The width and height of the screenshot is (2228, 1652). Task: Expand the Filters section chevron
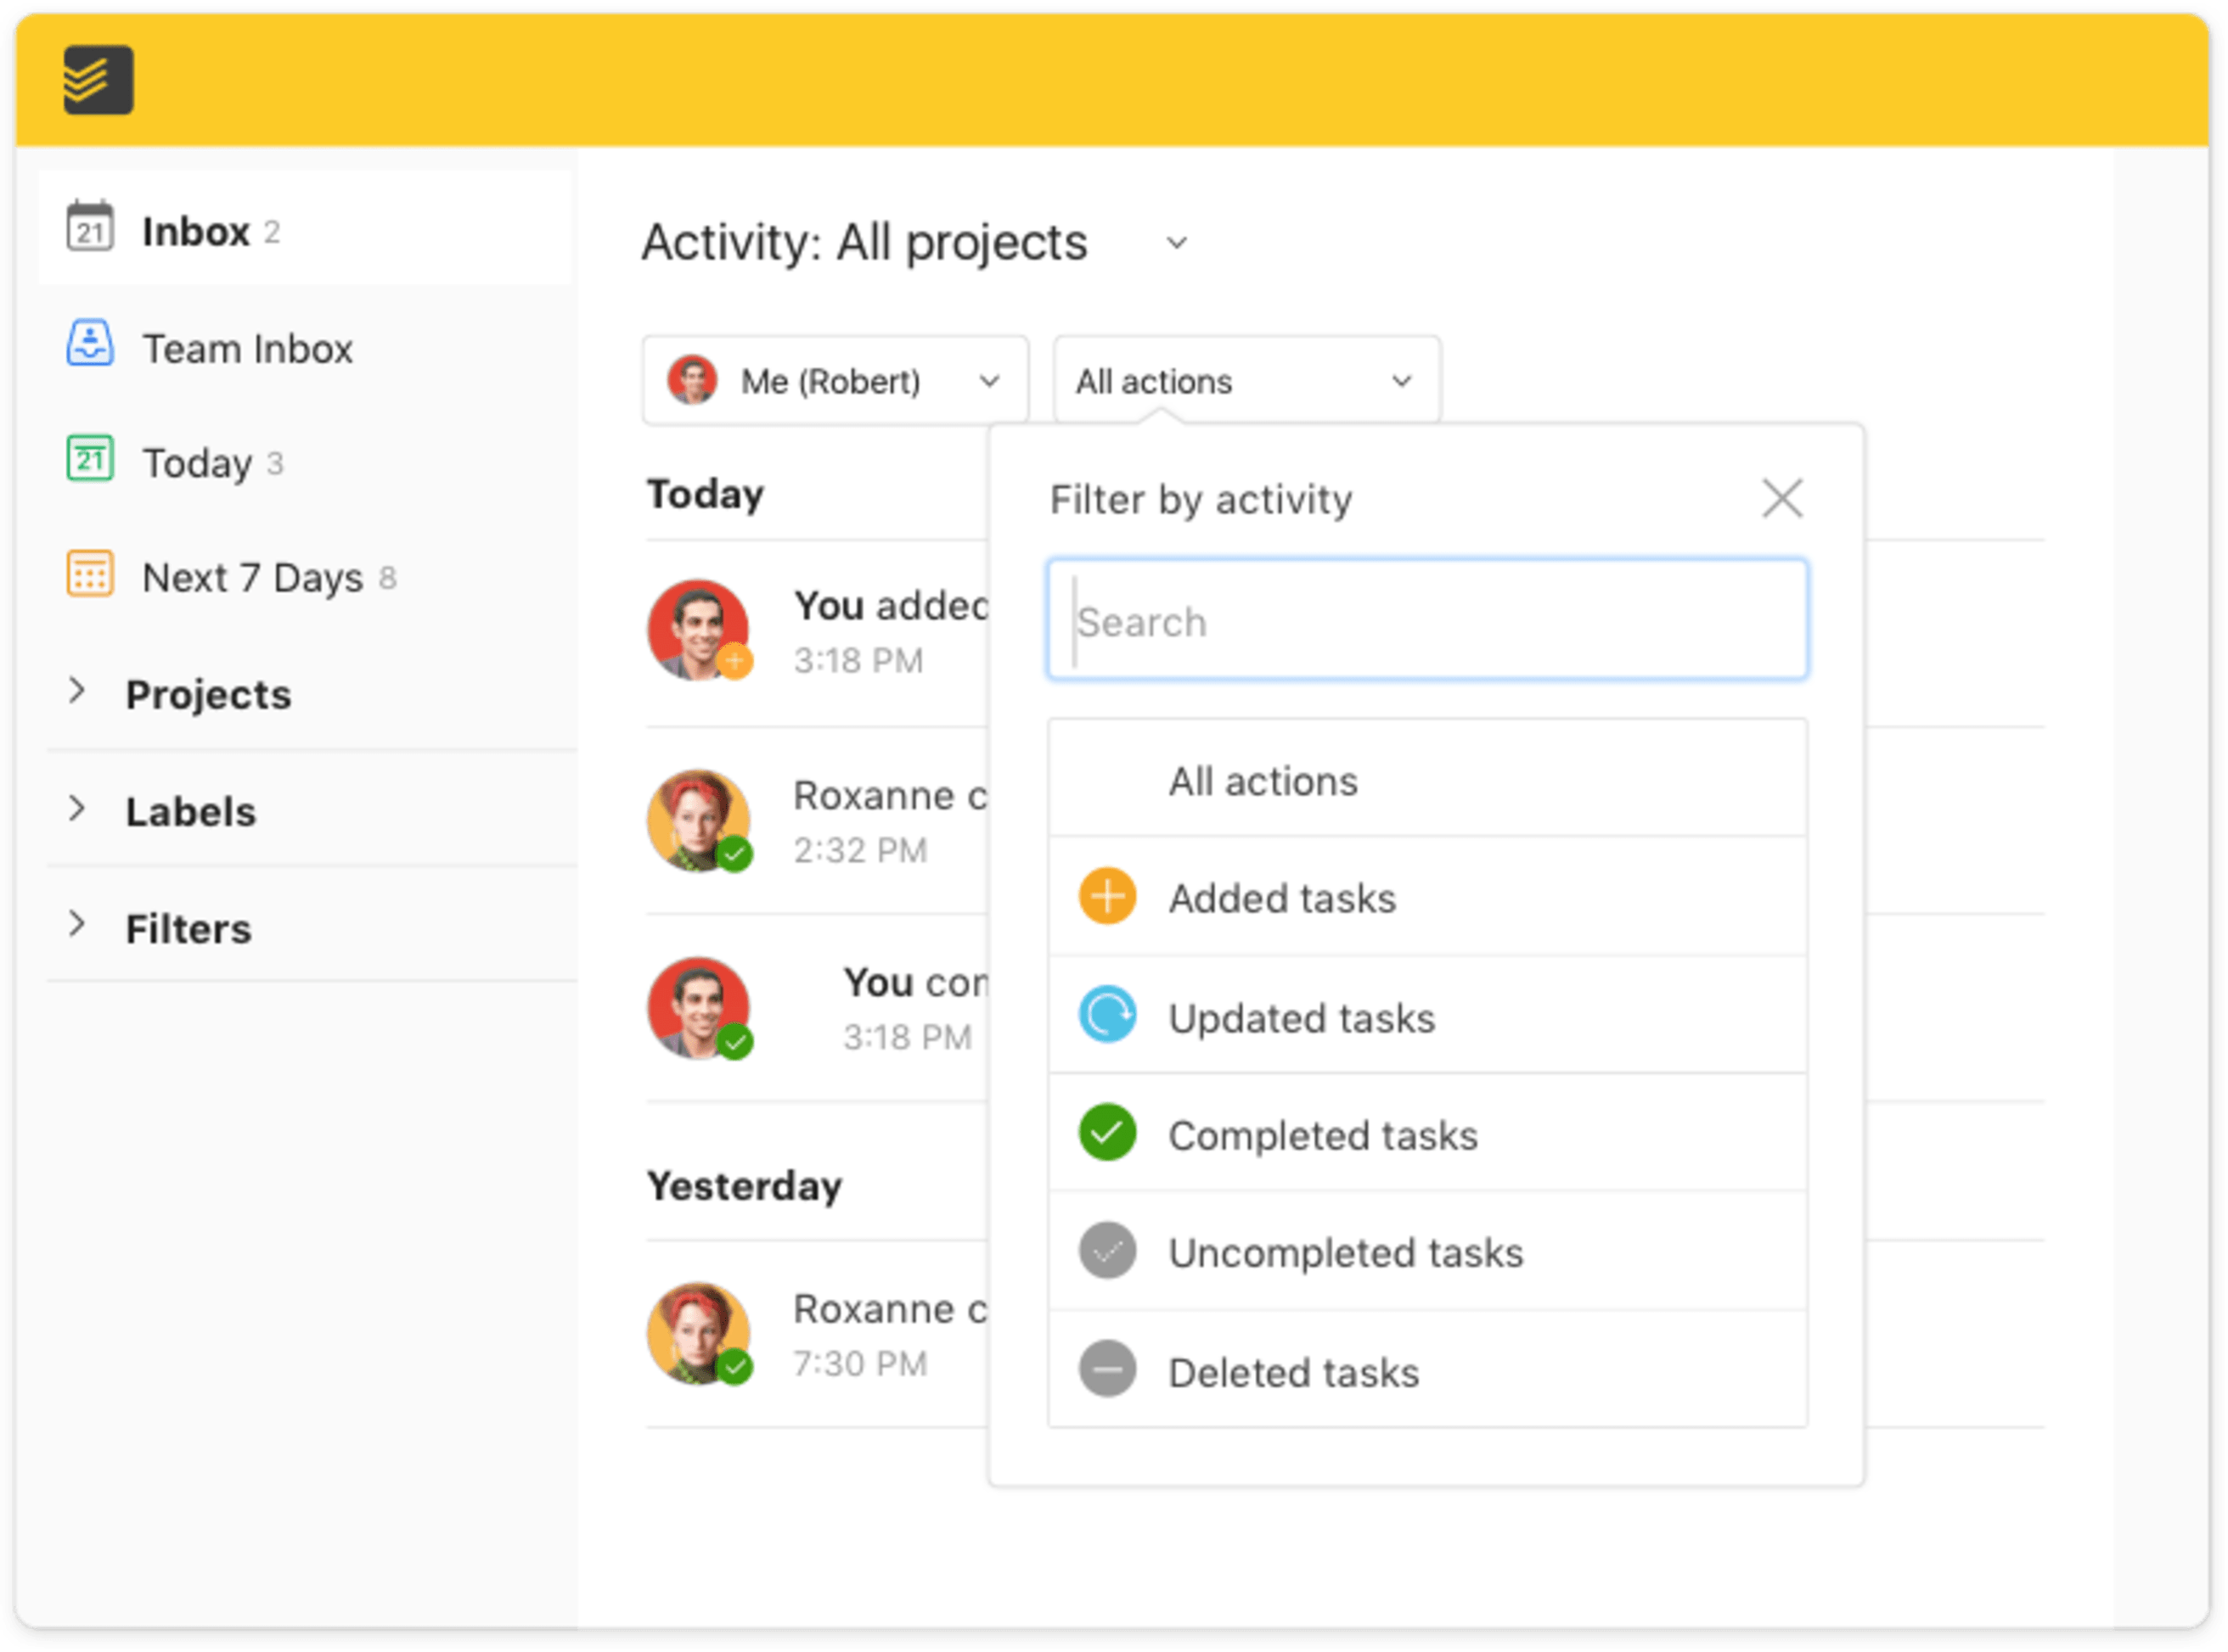point(76,925)
